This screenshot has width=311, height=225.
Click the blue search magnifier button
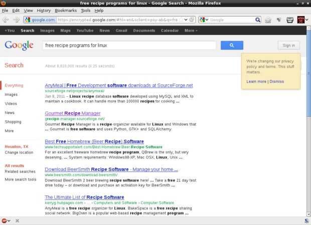pyautogui.click(x=232, y=46)
